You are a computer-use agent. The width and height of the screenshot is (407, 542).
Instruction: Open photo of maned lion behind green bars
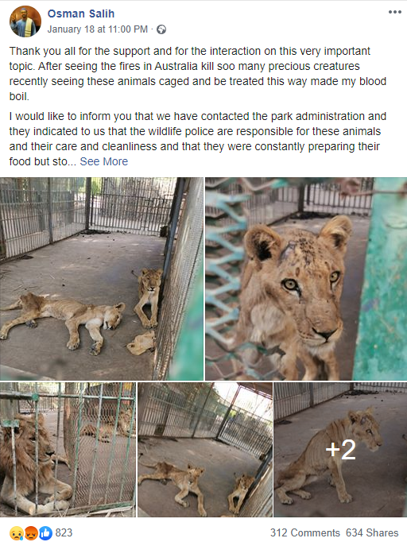coord(68,449)
